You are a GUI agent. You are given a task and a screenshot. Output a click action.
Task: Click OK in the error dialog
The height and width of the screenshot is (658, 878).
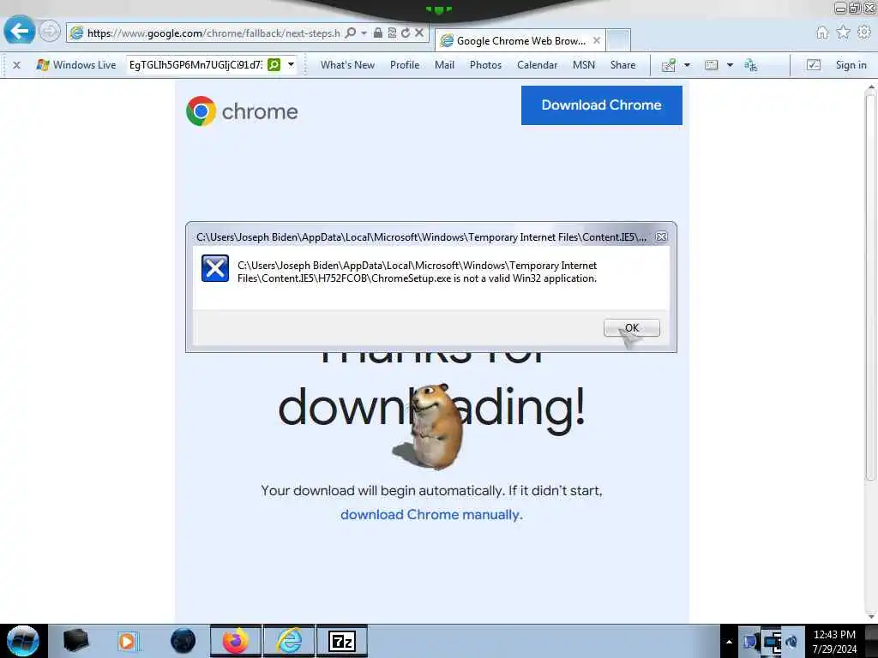pos(632,328)
